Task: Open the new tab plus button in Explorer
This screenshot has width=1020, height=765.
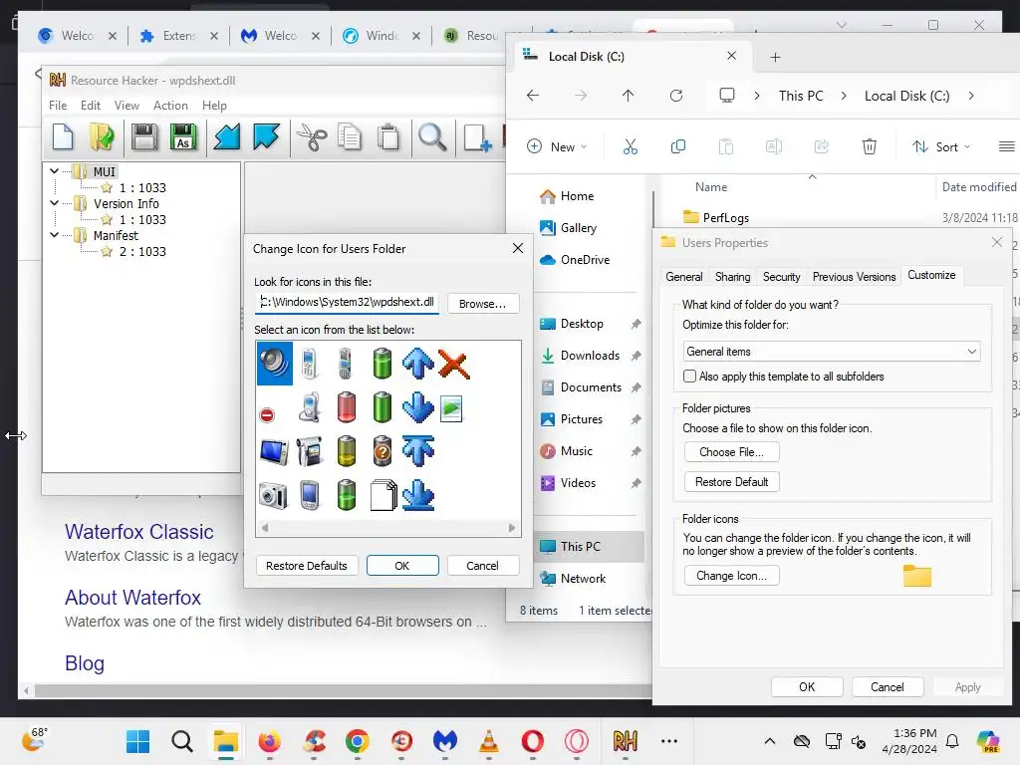Action: (x=775, y=57)
